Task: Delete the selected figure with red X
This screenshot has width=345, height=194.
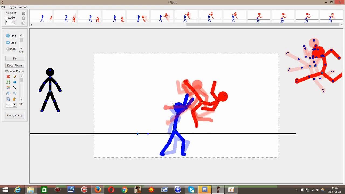Action: tap(8, 77)
